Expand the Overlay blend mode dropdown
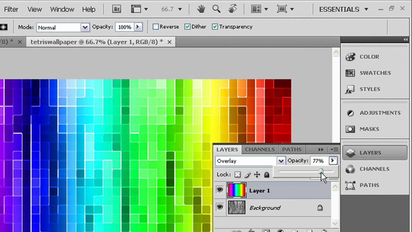 pyautogui.click(x=281, y=161)
